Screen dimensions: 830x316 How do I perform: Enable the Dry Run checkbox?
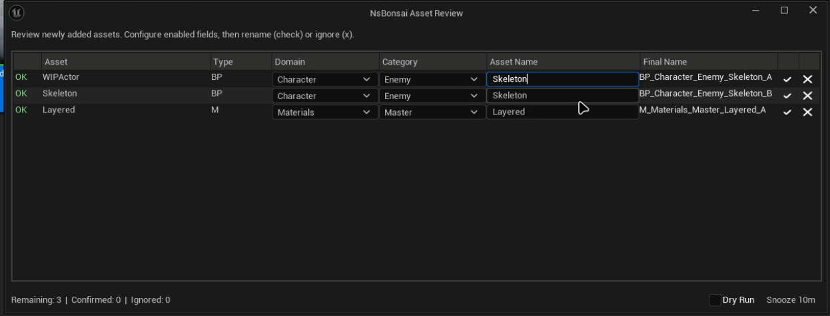click(x=715, y=300)
